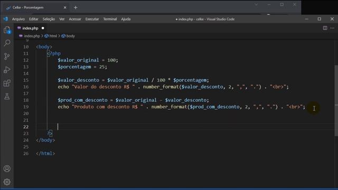Open the editor More Actions ellipsis
The image size is (338, 190).
pos(332,28)
